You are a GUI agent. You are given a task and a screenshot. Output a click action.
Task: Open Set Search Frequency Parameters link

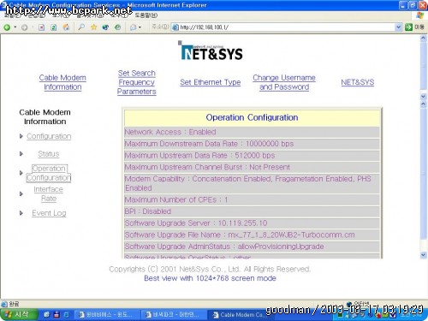[x=137, y=82]
